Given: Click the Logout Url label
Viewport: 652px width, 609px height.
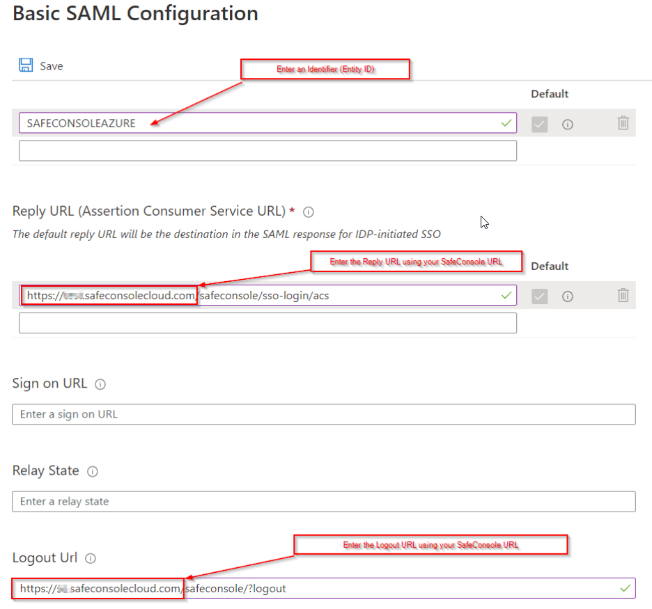Looking at the screenshot, I should click(45, 557).
